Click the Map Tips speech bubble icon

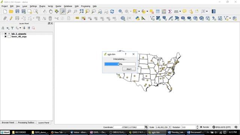[184, 12]
